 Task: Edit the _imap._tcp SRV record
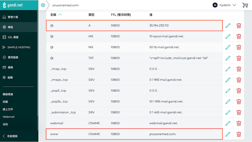coord(228,69)
